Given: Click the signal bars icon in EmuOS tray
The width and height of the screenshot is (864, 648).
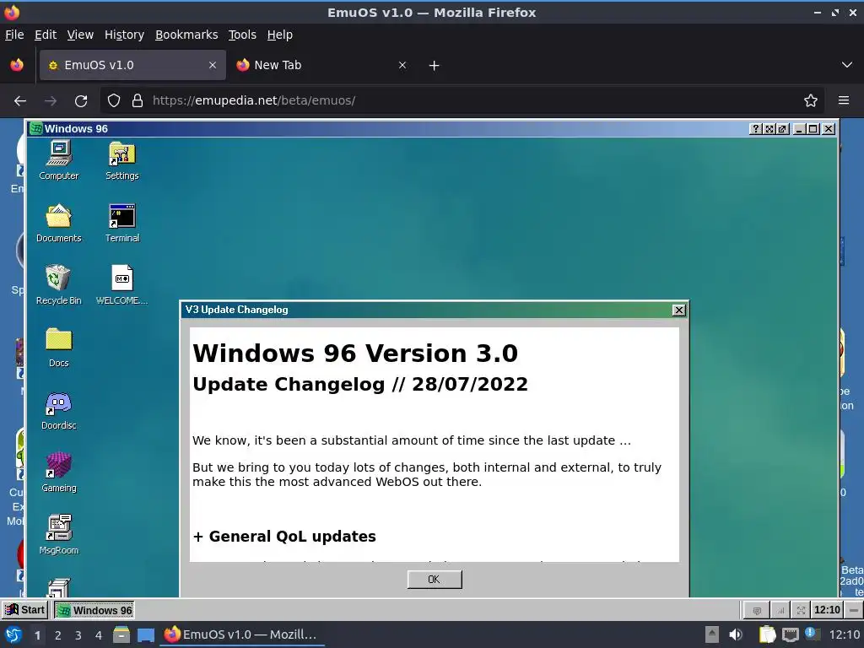Looking at the screenshot, I should point(780,610).
